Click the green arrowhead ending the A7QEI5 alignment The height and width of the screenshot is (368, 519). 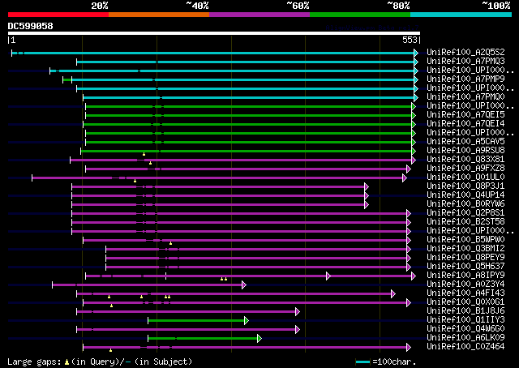click(414, 115)
